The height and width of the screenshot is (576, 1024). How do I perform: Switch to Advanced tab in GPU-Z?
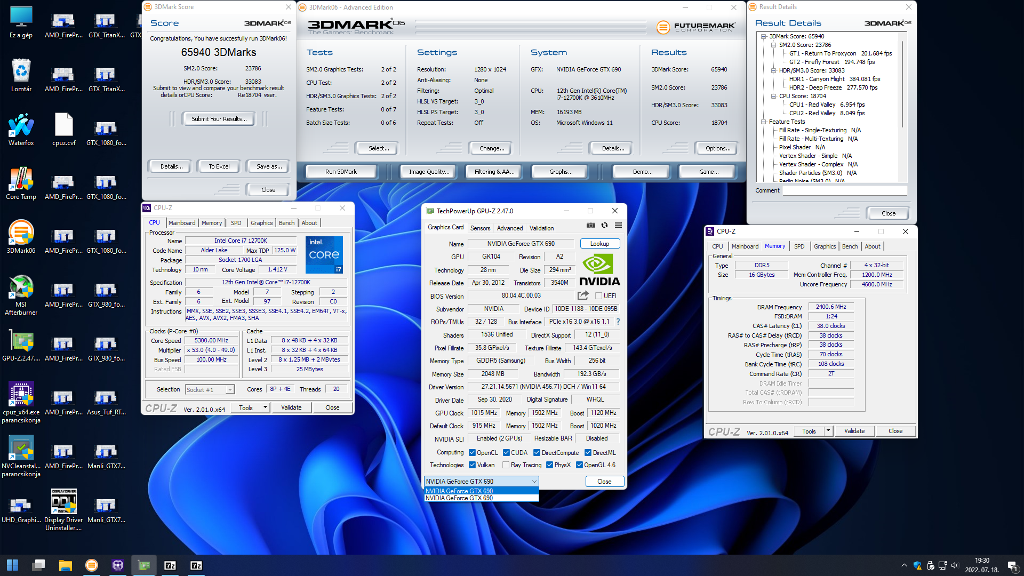tap(509, 228)
